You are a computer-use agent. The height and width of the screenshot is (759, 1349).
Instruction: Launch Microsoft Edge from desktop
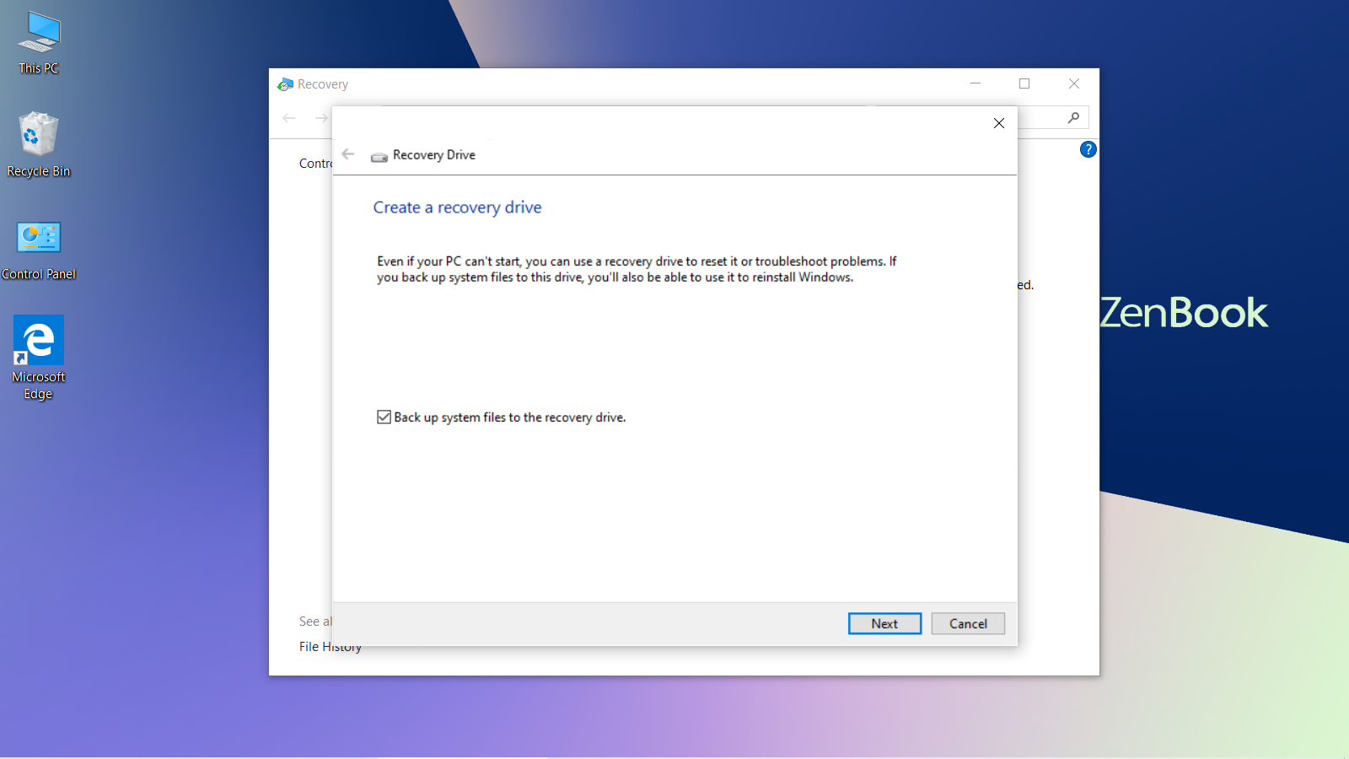pos(39,358)
